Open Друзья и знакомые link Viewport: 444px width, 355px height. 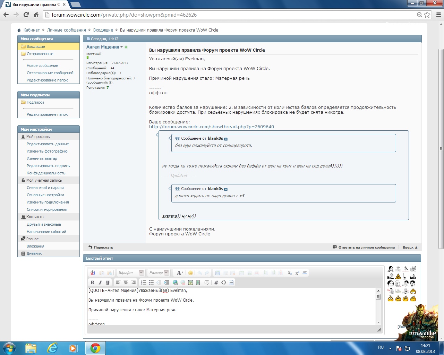tap(44, 224)
